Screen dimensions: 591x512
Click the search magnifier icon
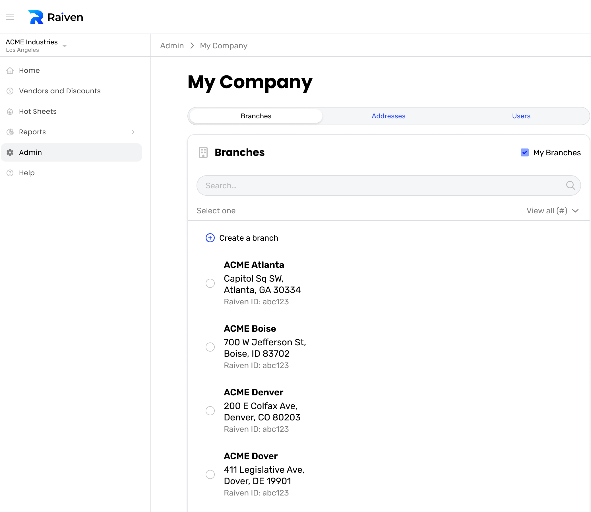[571, 185]
